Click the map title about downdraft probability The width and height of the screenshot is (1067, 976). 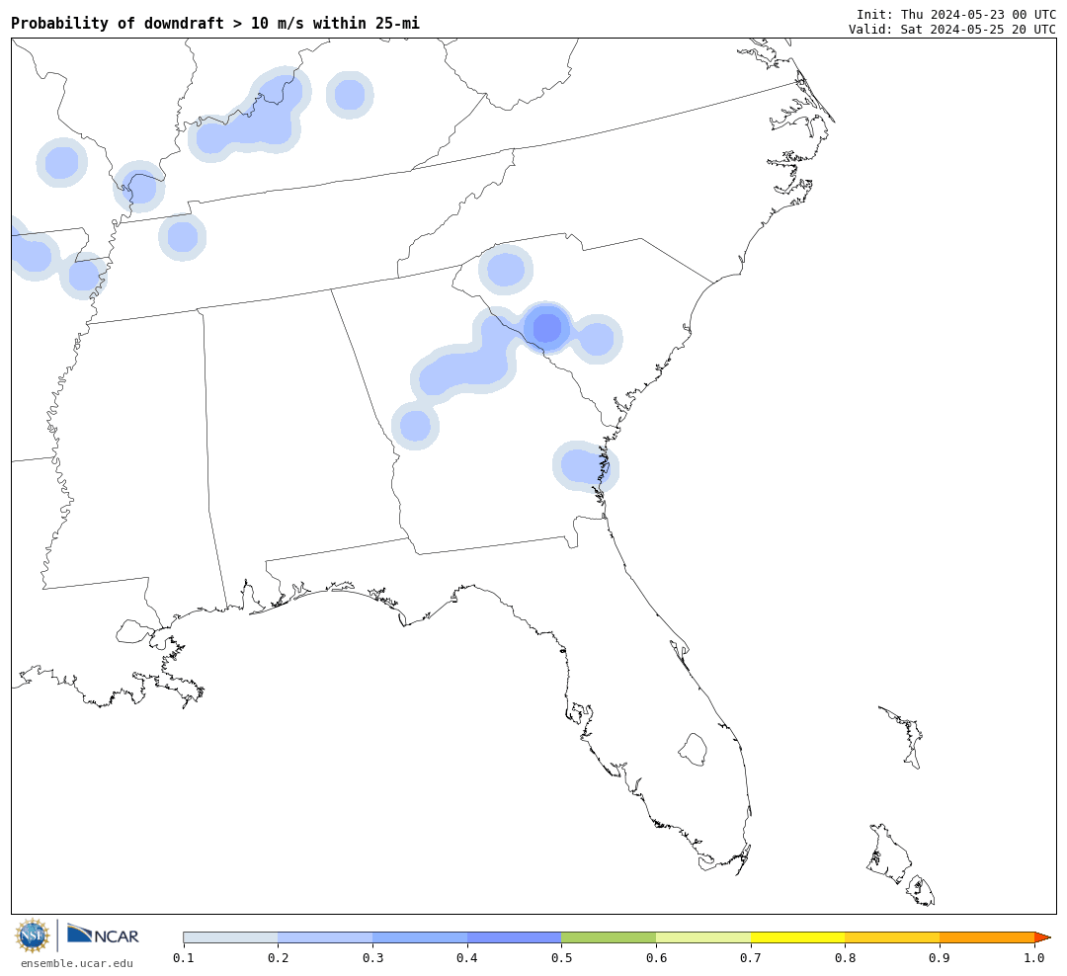click(215, 23)
